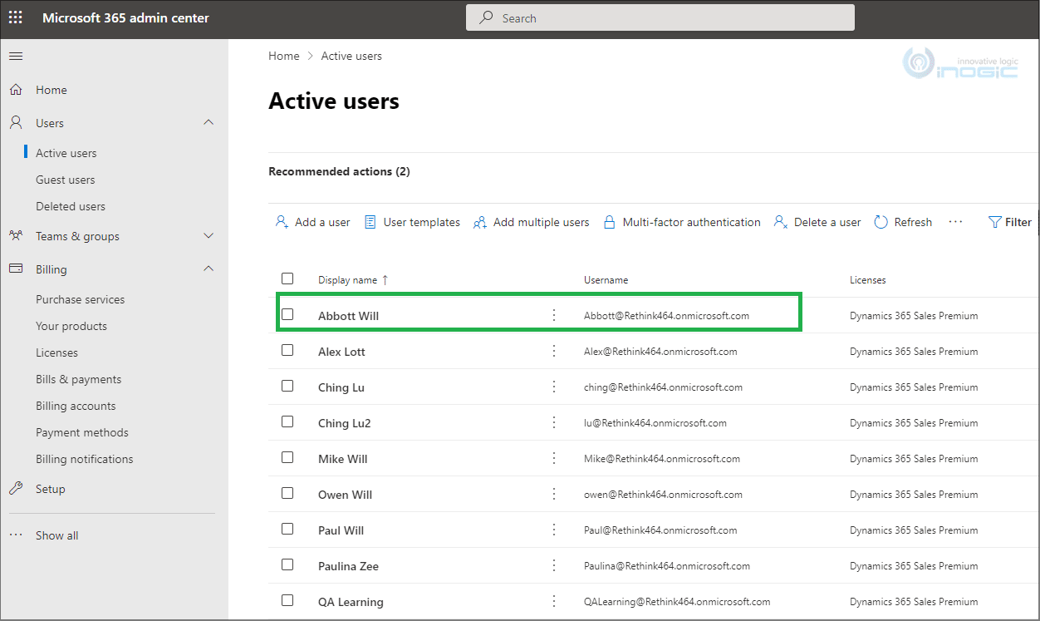Click the Add a user icon

point(282,222)
